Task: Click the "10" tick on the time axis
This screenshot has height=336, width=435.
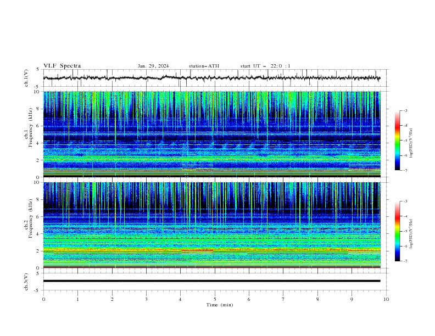Action: click(x=386, y=299)
